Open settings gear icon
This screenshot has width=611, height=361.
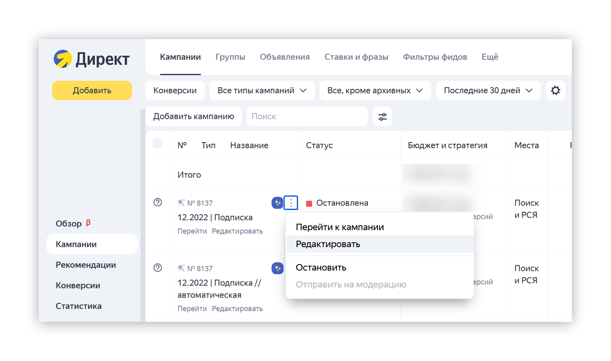[556, 90]
